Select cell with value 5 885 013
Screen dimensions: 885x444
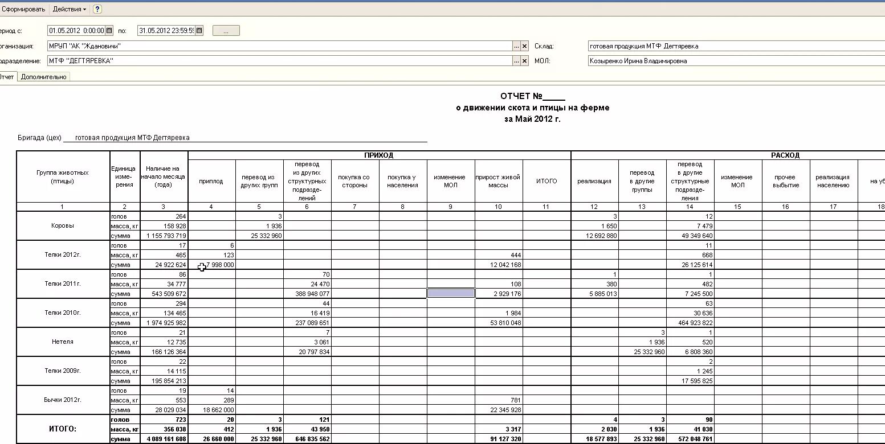594,293
